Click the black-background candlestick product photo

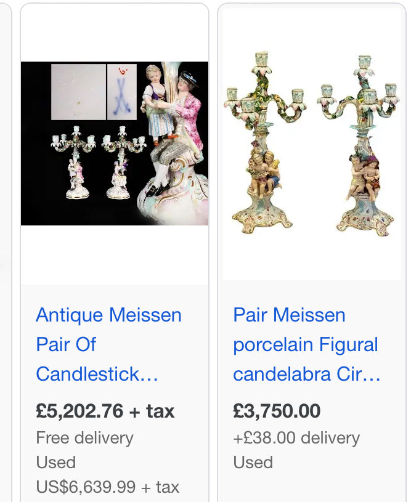click(x=115, y=143)
